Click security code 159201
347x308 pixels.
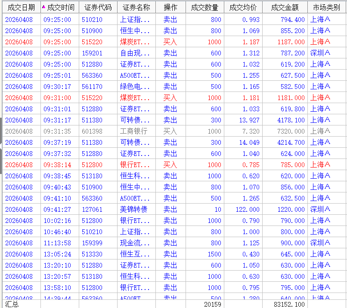(x=92, y=53)
